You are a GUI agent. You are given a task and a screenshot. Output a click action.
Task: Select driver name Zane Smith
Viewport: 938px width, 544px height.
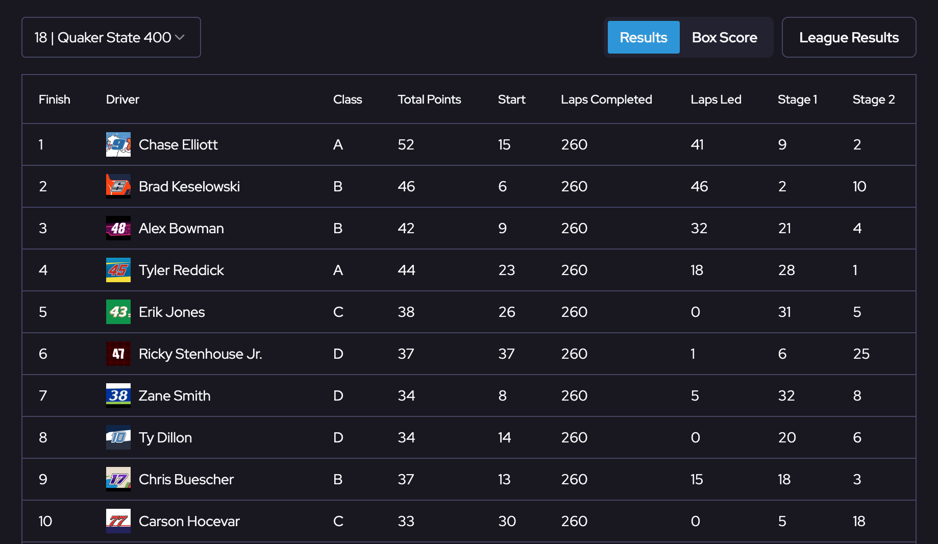click(x=175, y=395)
